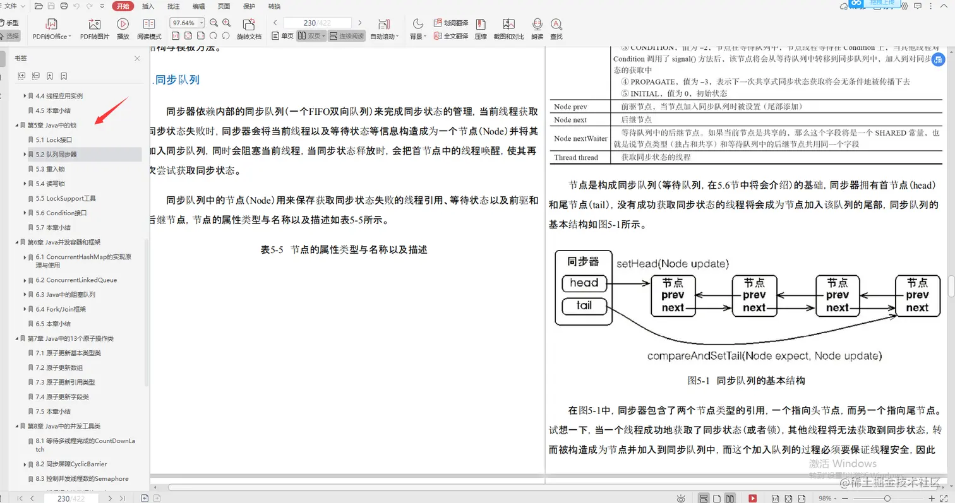Viewport: 955px width, 503px height.
Task: Click the Print icon in the top bar
Action: 64,6
